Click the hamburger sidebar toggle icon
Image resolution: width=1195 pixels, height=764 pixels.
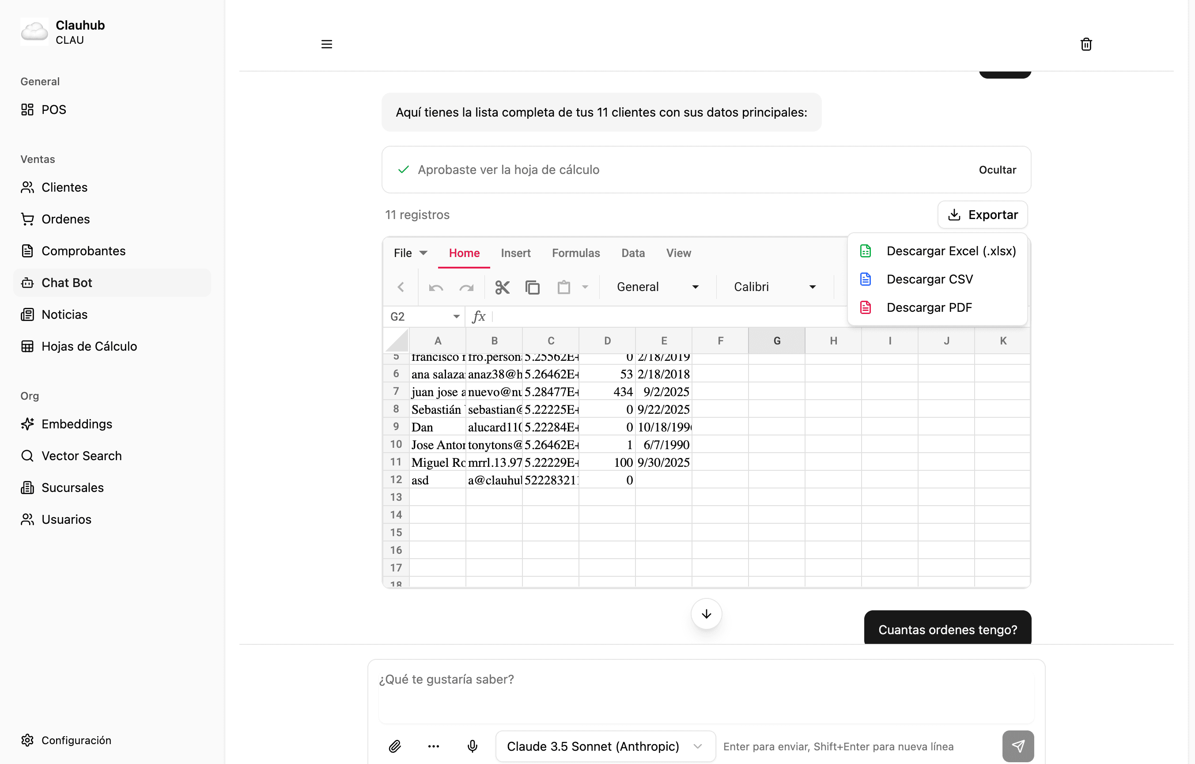click(326, 44)
